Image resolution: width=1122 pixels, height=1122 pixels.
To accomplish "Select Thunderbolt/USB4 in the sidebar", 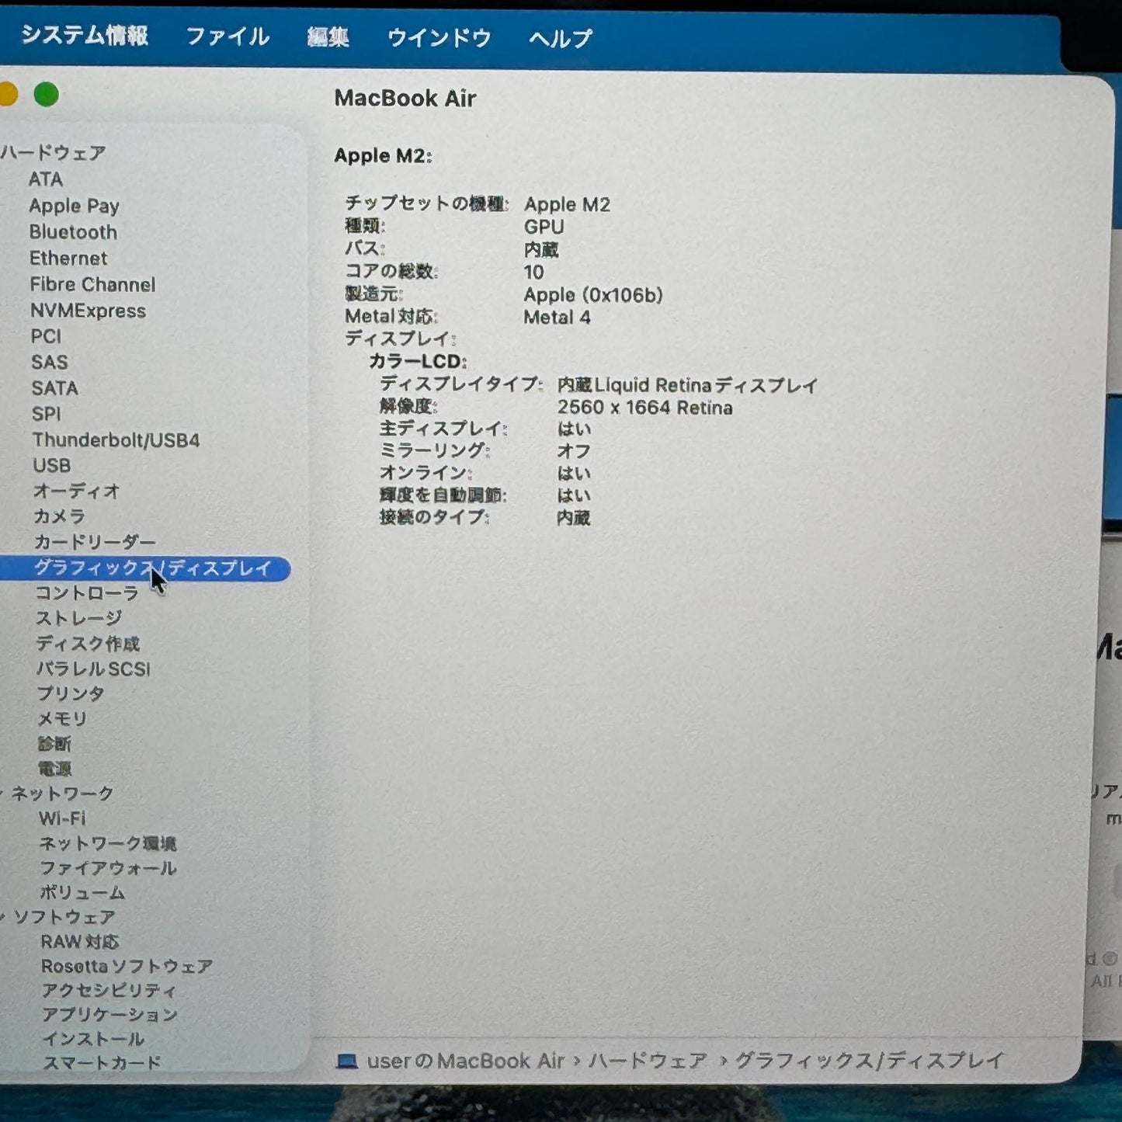I will [x=116, y=440].
